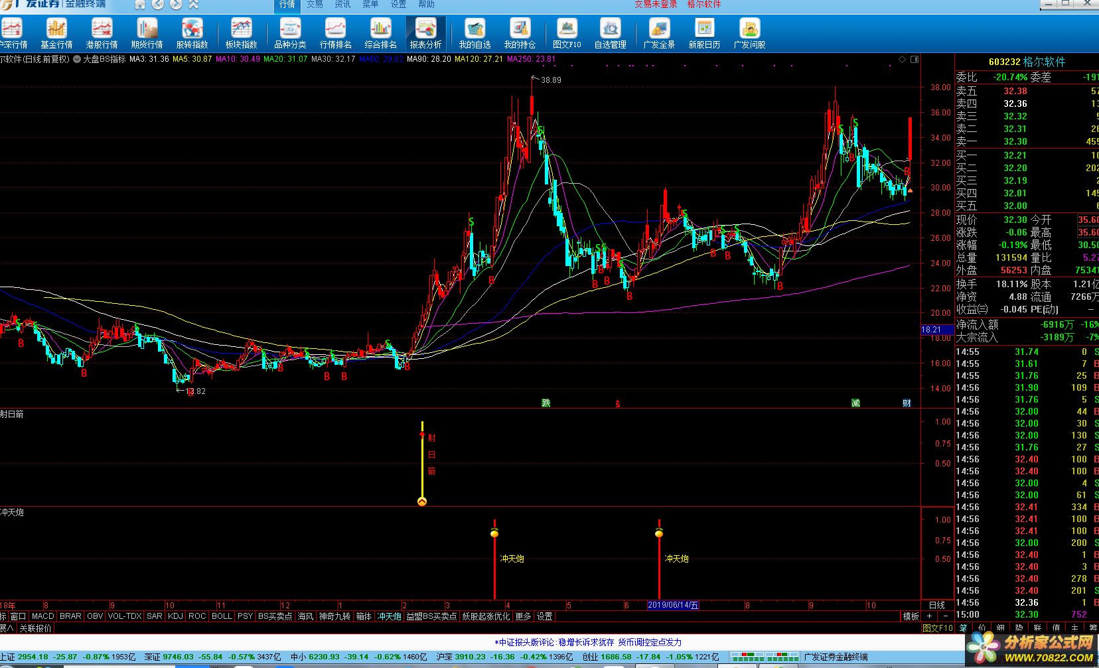Select 神奇九转 indicator tab
This screenshot has height=668, width=1099.
click(x=334, y=616)
